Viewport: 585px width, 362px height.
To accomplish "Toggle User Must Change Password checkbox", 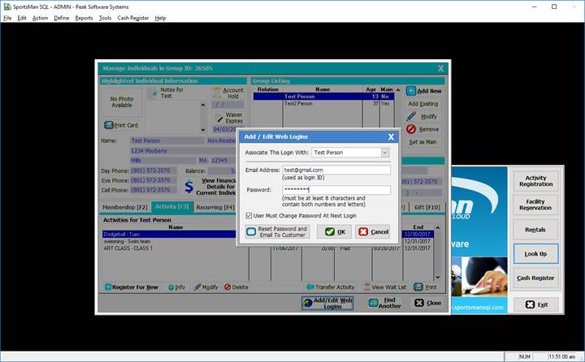I will pyautogui.click(x=249, y=215).
